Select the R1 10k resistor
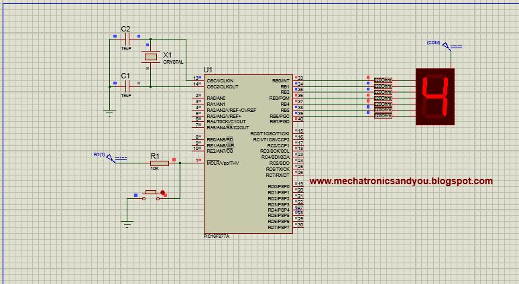This screenshot has width=519, height=284. 160,163
